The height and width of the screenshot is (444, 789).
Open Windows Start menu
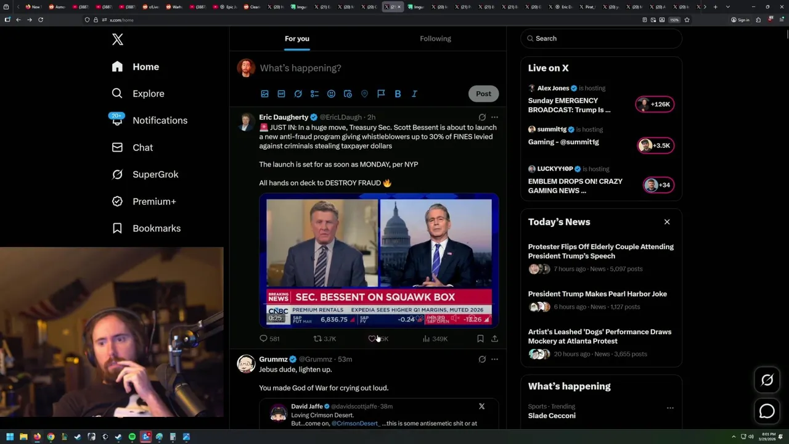10,437
